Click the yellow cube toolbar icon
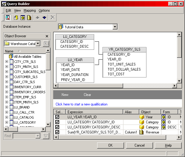This screenshot has height=157, width=185. click(x=22, y=18)
